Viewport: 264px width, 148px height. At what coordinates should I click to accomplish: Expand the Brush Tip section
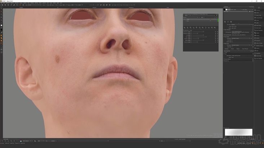[224, 61]
